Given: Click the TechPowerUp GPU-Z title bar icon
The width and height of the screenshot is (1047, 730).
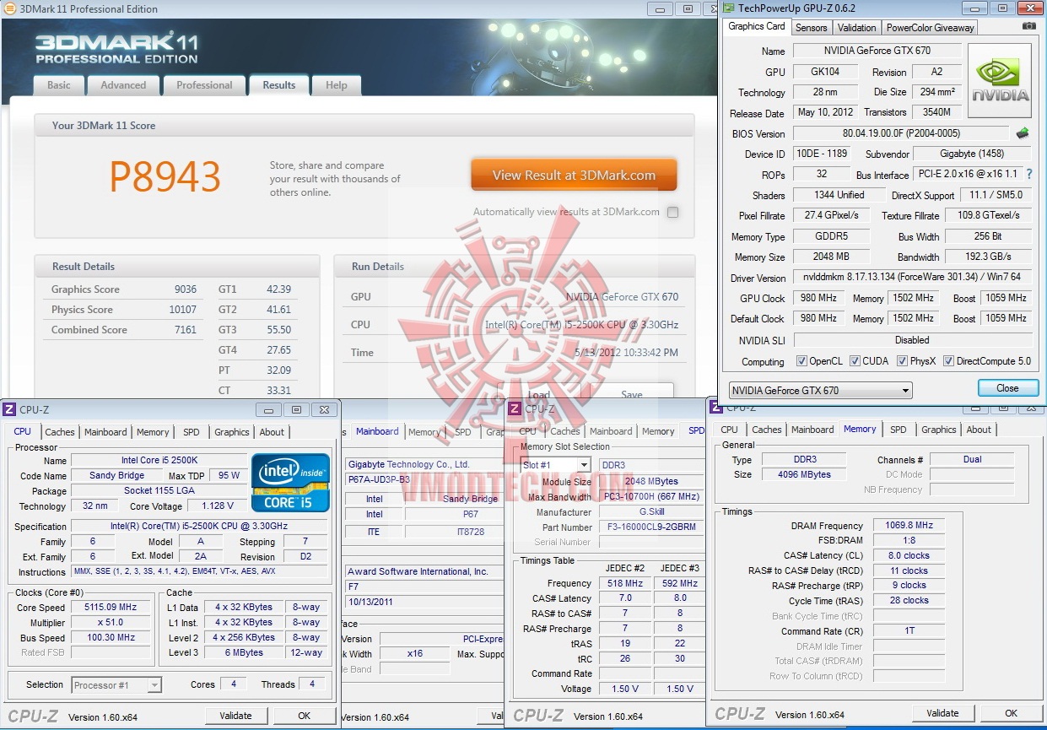Looking at the screenshot, I should click(x=728, y=8).
